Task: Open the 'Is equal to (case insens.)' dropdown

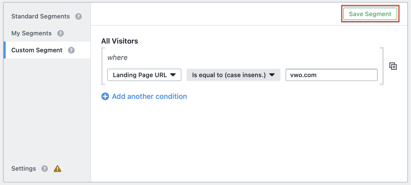Action: [x=233, y=75]
